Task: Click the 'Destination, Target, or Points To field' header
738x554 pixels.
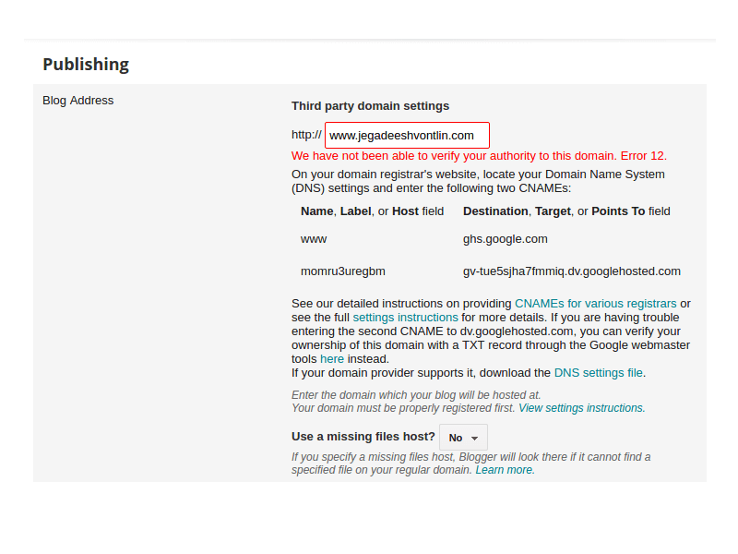Action: point(566,211)
